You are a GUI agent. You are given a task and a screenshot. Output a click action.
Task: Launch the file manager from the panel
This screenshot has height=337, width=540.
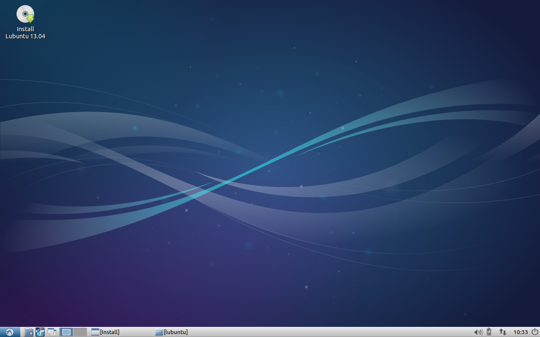(29, 332)
